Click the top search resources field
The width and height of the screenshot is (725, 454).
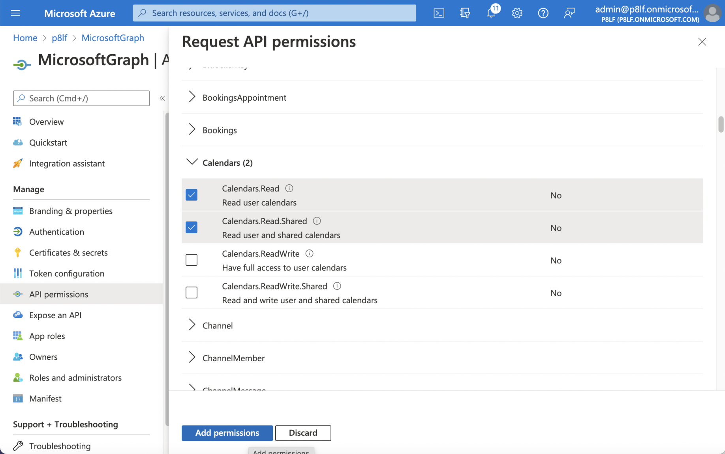coord(274,13)
